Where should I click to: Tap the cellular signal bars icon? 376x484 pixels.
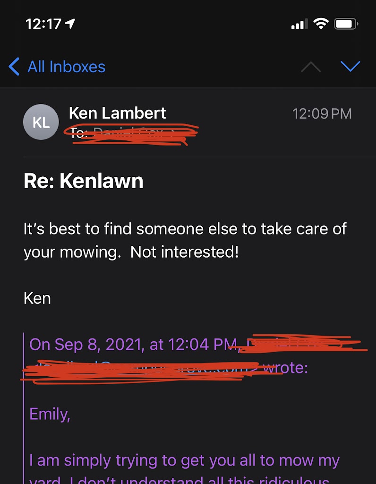point(299,24)
